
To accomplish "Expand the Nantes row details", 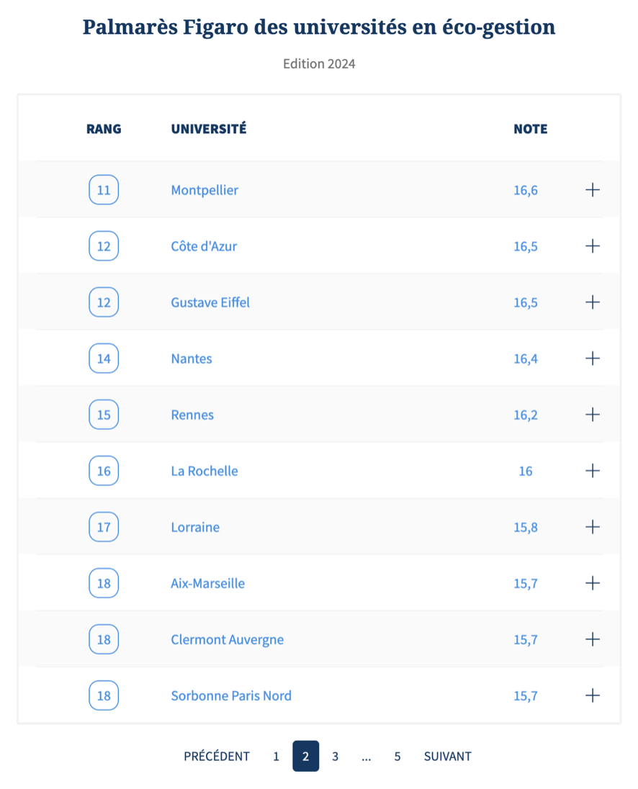I will (x=592, y=359).
